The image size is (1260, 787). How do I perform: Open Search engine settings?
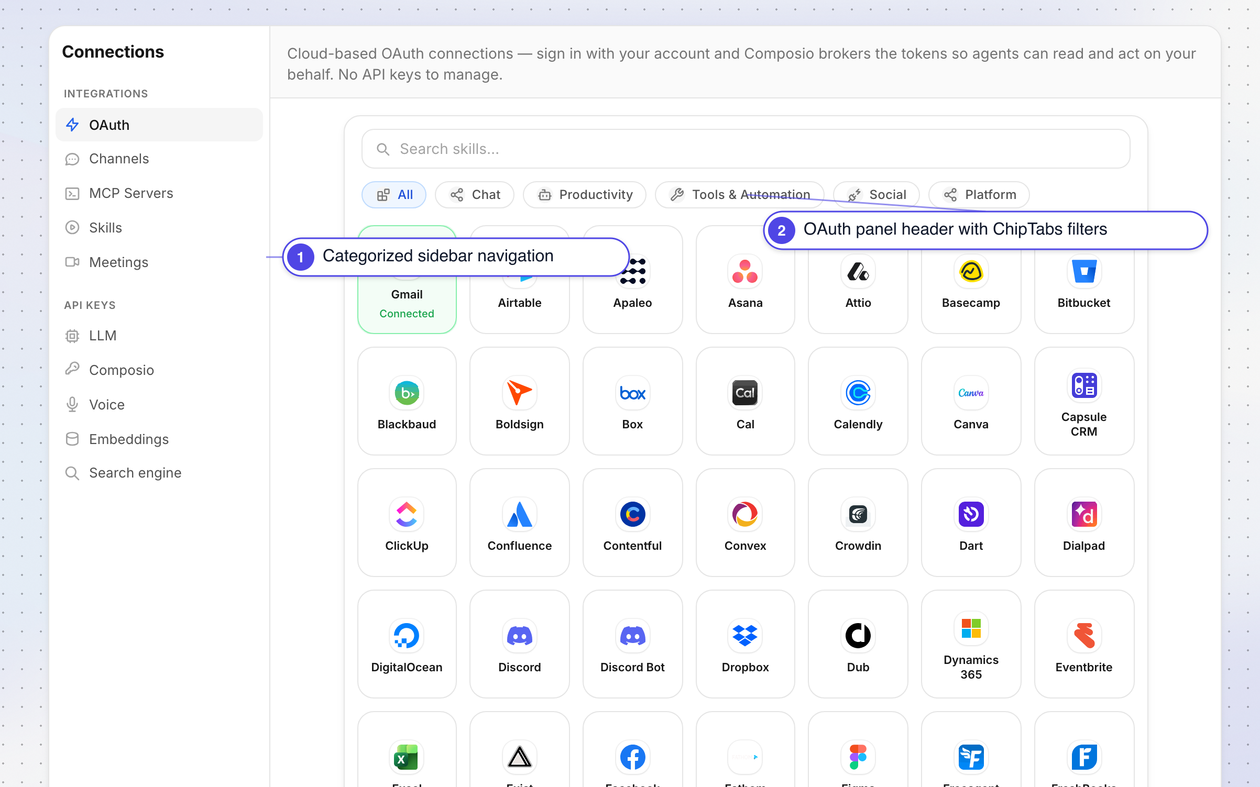159,473
